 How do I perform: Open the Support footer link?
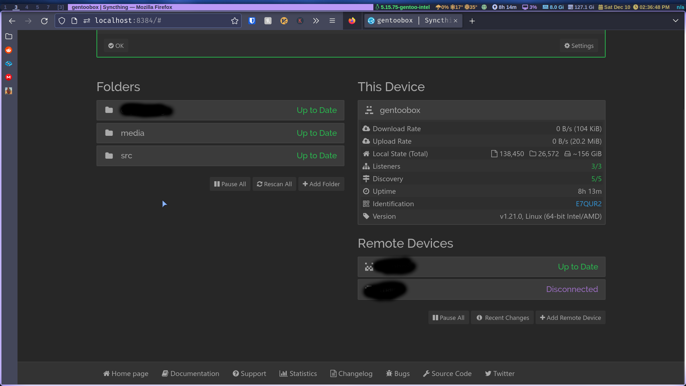point(249,373)
